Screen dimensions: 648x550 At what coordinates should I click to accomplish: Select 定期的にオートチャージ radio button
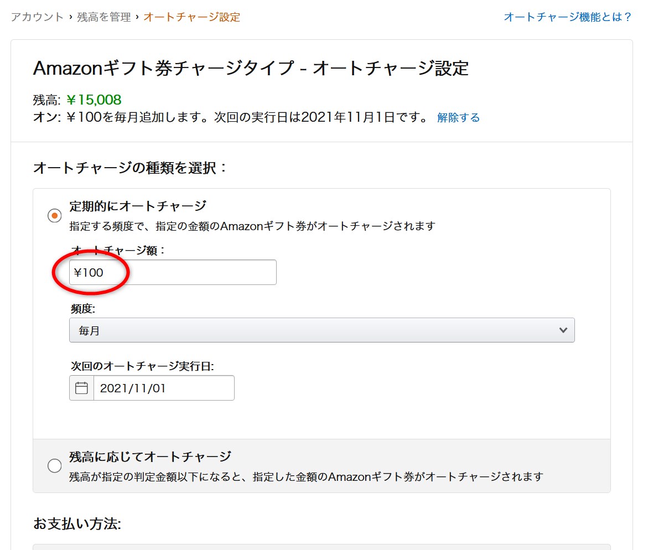[55, 216]
